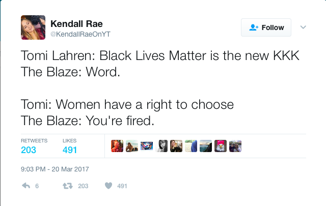The image size is (326, 206).
Task: Click the 203 count next to retweet icon
Action: [x=83, y=186]
